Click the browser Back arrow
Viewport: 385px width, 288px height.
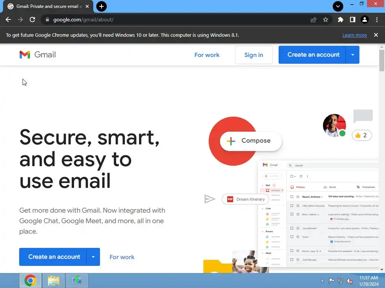(8, 19)
